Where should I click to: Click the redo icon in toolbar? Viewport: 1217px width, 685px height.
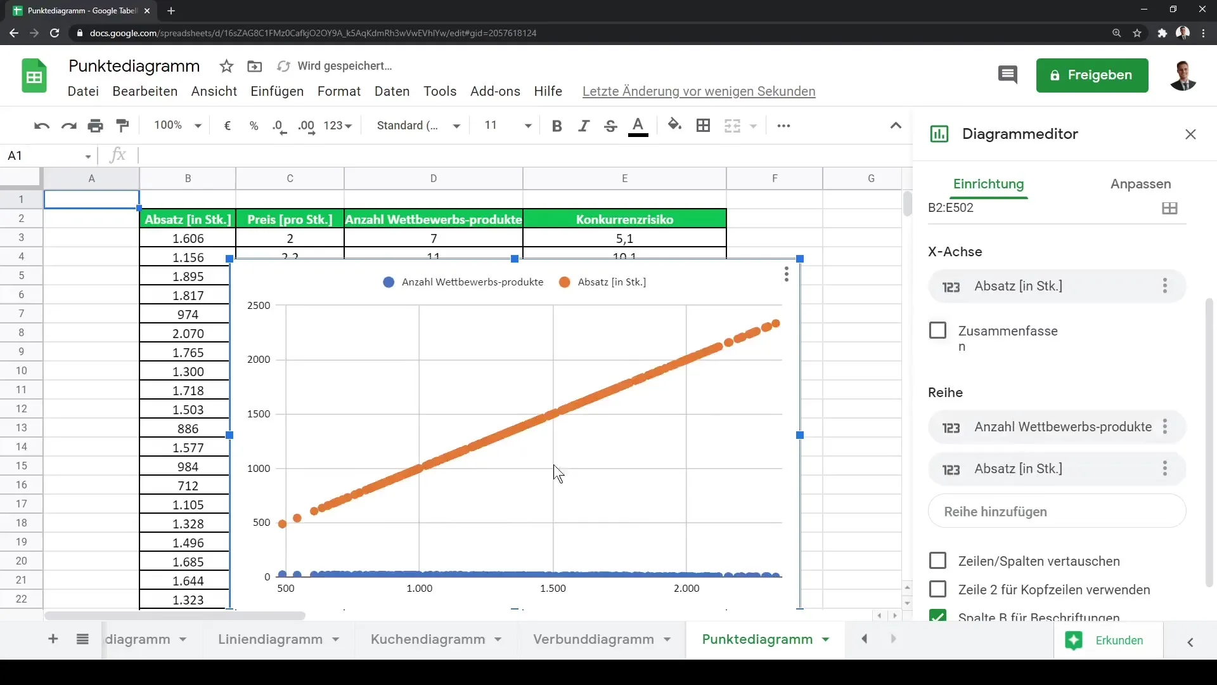click(68, 126)
